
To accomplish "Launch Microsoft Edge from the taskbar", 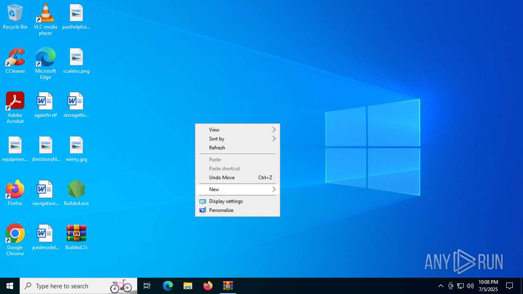I will tap(168, 286).
